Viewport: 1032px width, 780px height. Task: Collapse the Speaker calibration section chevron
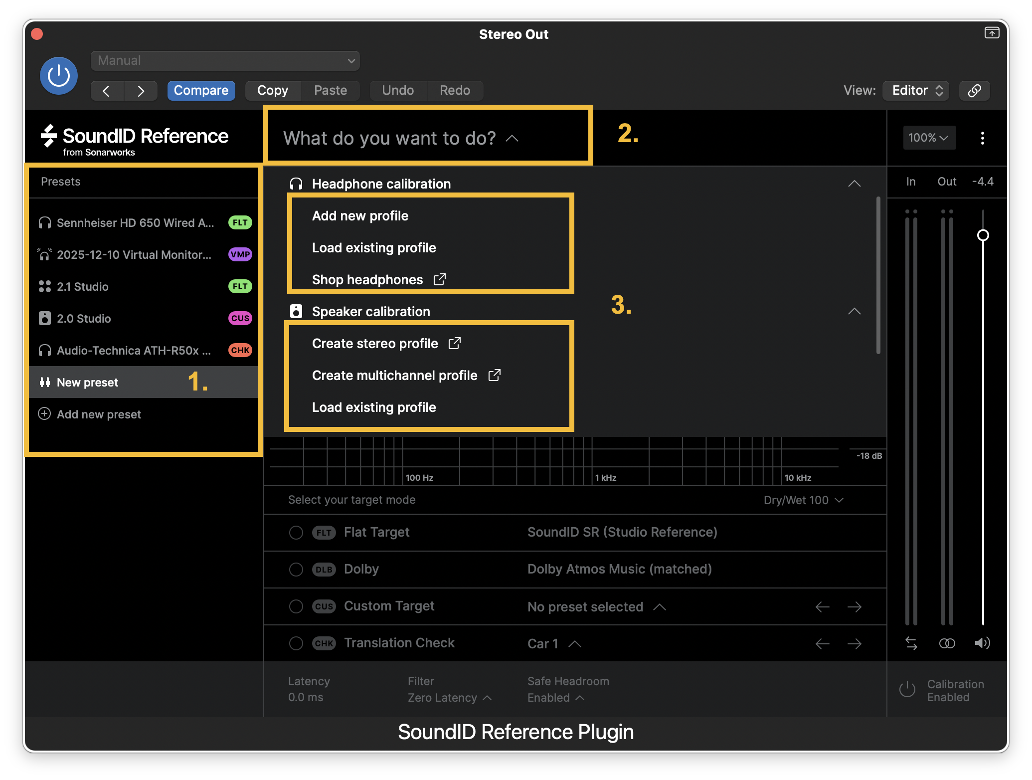(855, 312)
